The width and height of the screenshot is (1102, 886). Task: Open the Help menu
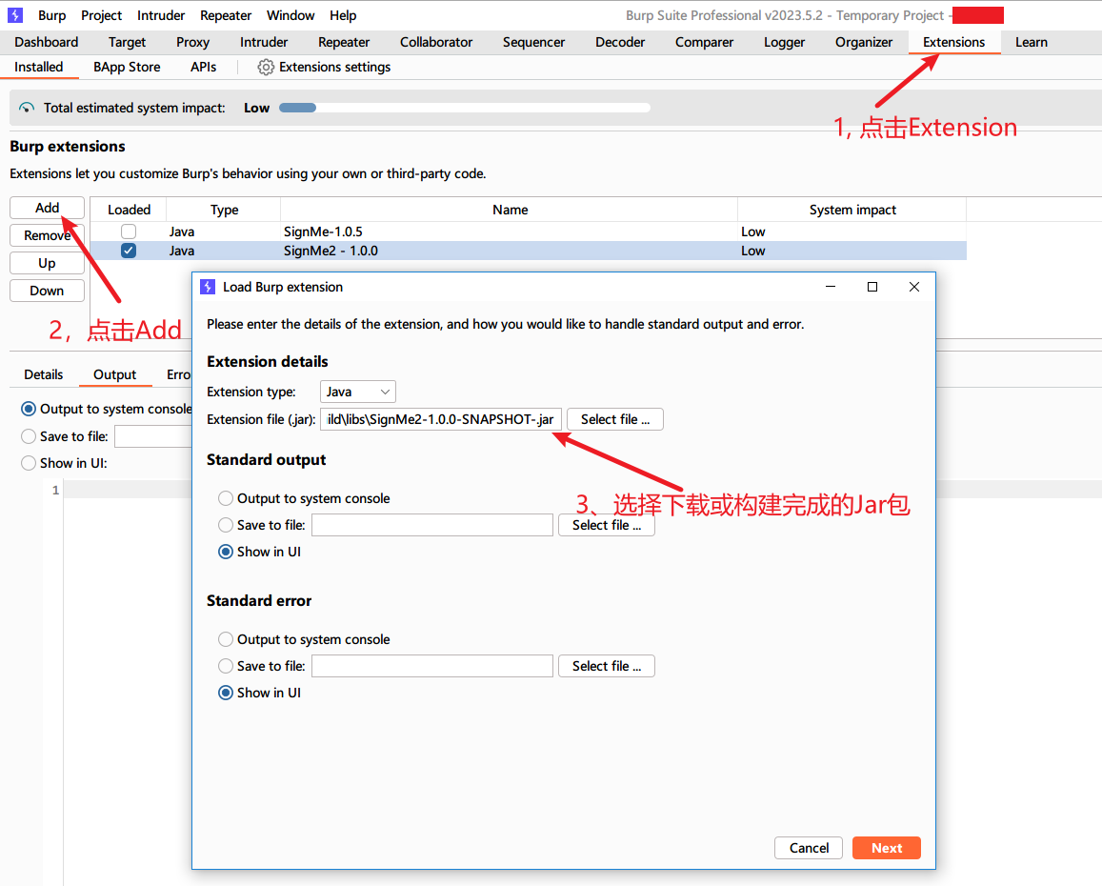click(x=343, y=15)
